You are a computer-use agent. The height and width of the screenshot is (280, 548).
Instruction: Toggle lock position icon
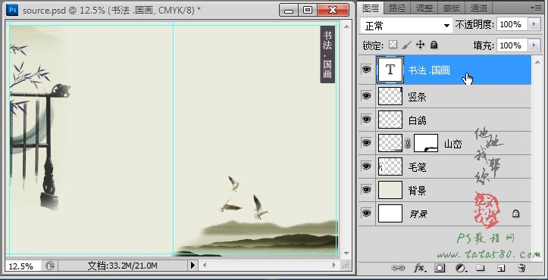(x=420, y=45)
